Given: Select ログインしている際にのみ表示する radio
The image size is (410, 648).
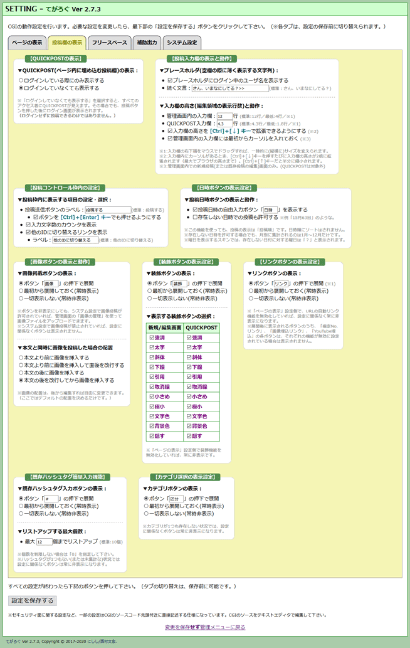Looking at the screenshot, I should pyautogui.click(x=21, y=80).
